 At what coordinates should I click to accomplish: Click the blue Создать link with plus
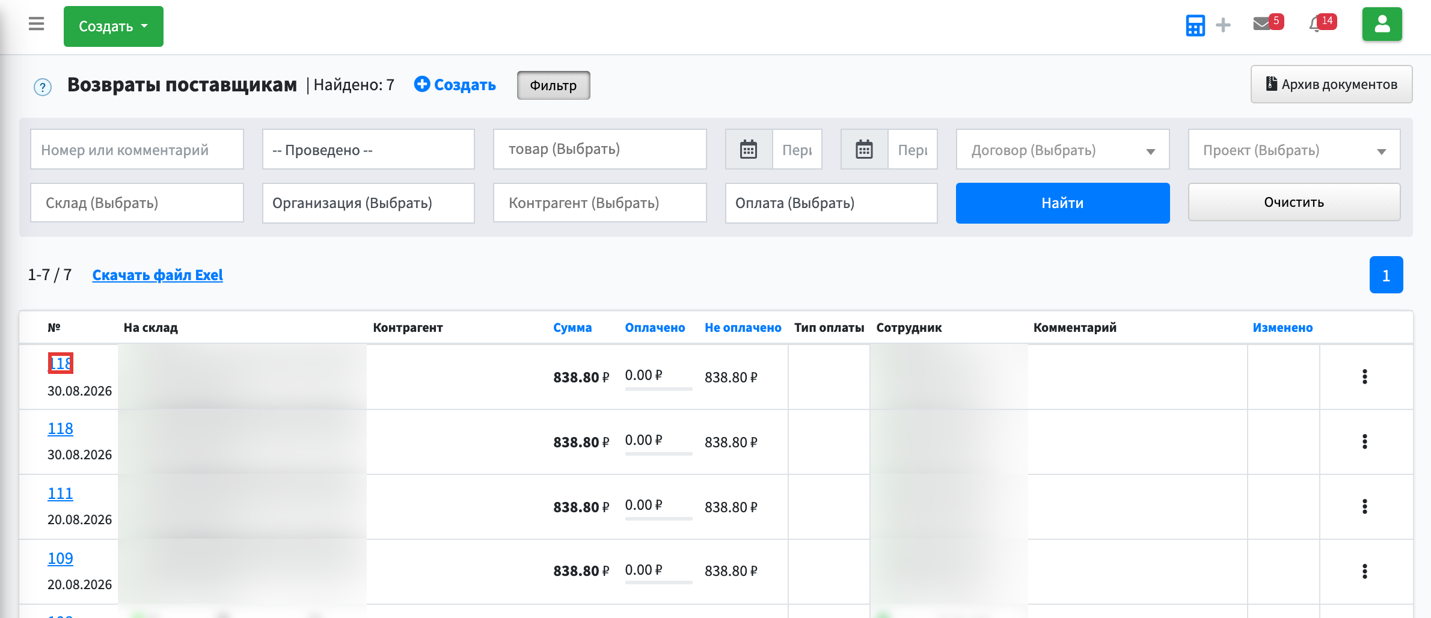point(455,85)
